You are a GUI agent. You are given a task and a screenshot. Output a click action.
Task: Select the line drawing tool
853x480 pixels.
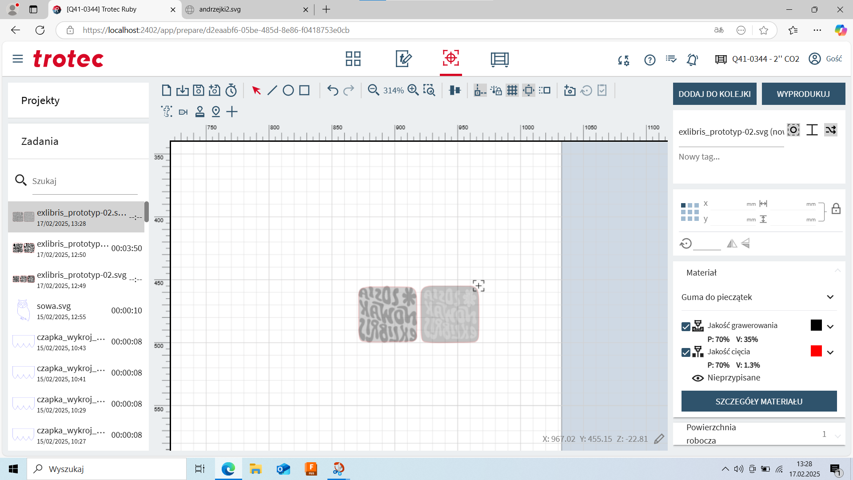272,90
